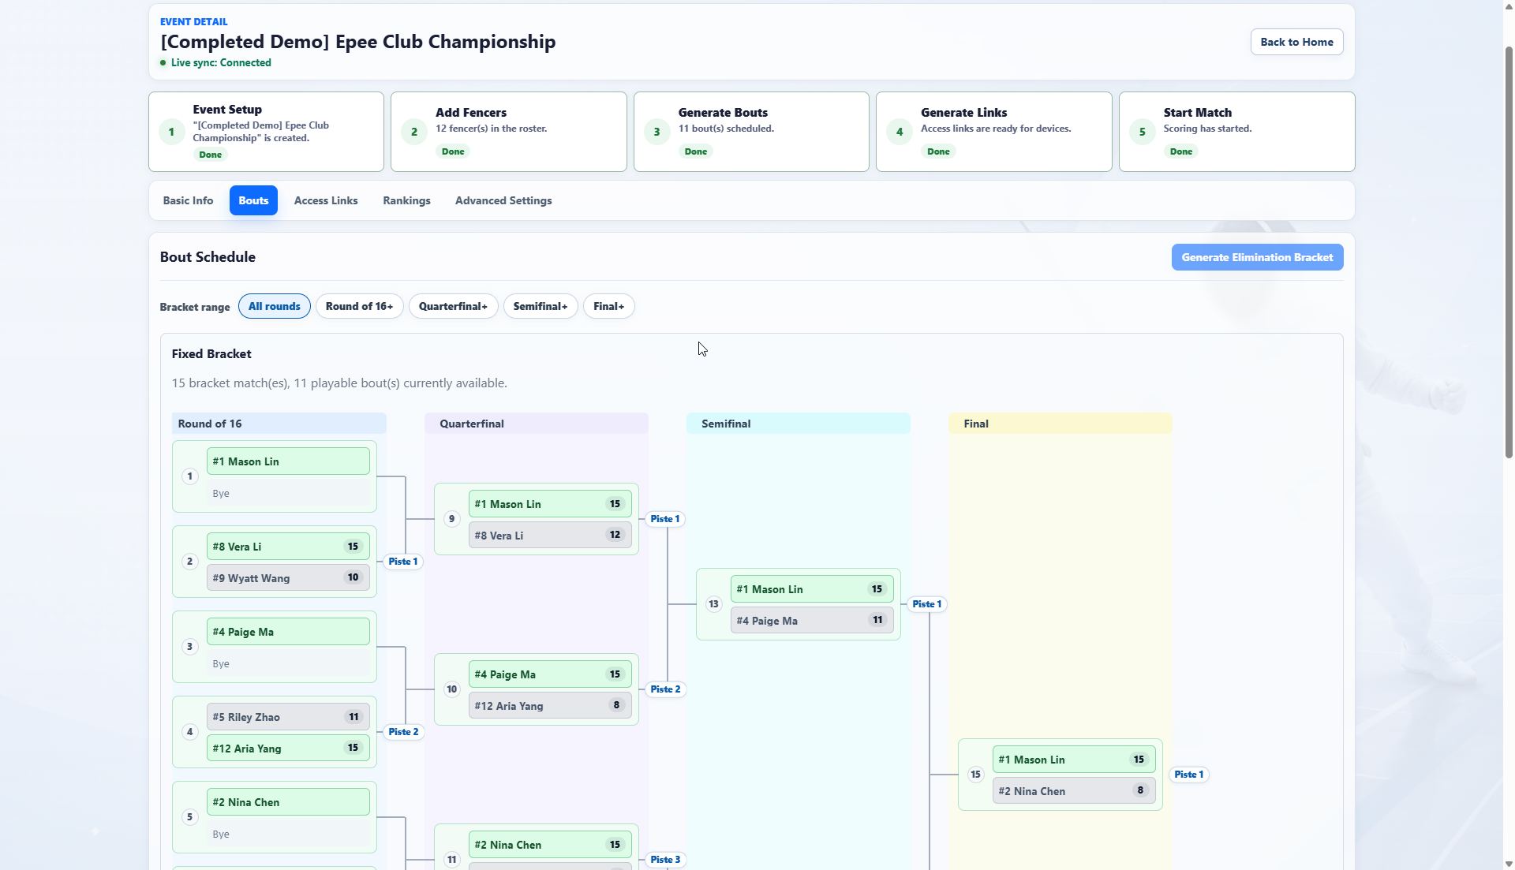Image resolution: width=1515 pixels, height=870 pixels.
Task: Go to Advanced Settings tab
Action: tap(503, 200)
